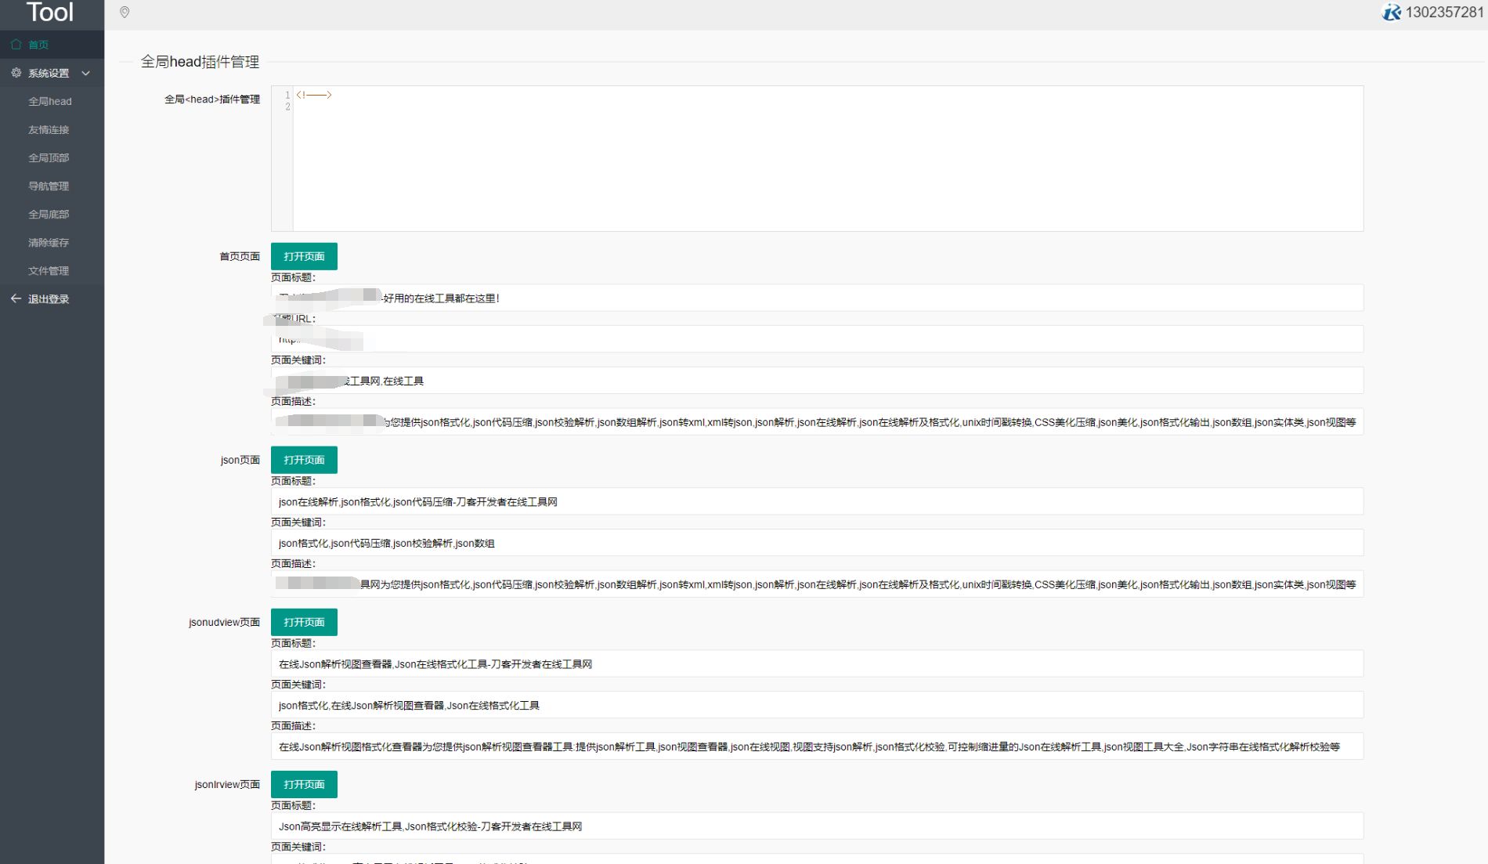The width and height of the screenshot is (1488, 864).
Task: Open the 全局head sidebar item
Action: (x=50, y=101)
